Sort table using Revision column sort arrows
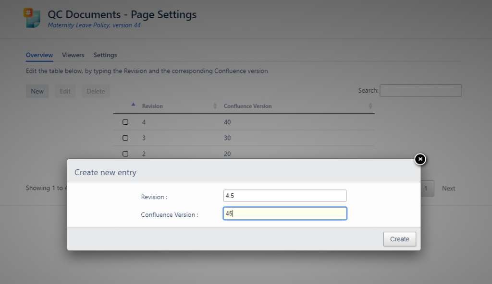This screenshot has width=492, height=284. pyautogui.click(x=215, y=106)
